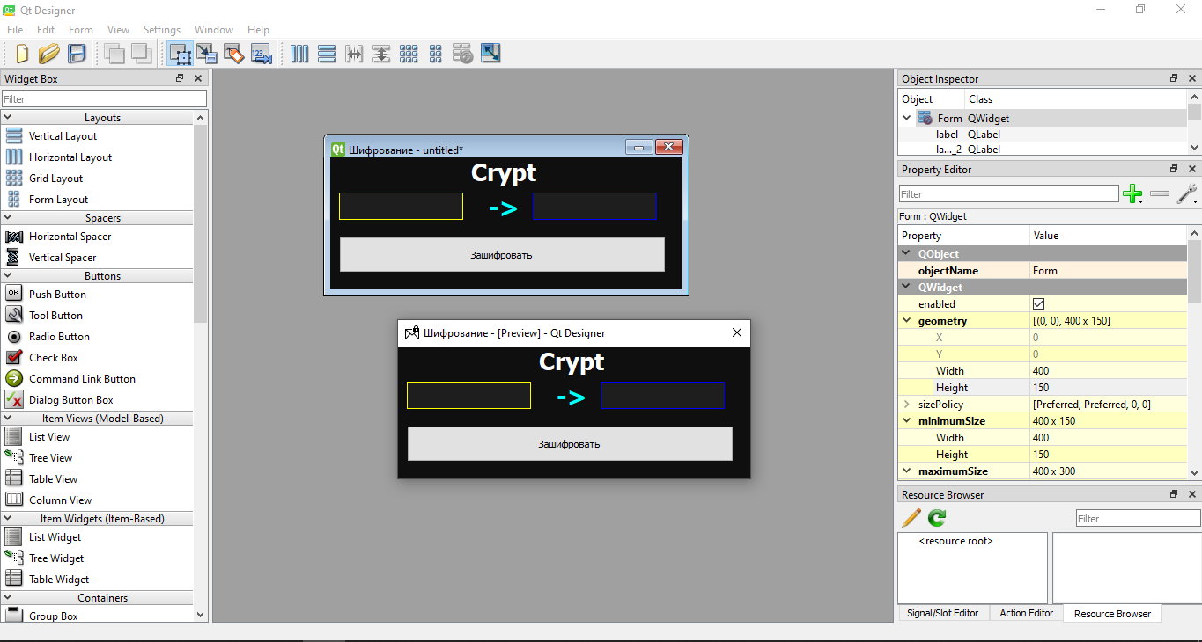The height and width of the screenshot is (642, 1202).
Task: Click the Widget Box filter field
Action: tap(104, 99)
